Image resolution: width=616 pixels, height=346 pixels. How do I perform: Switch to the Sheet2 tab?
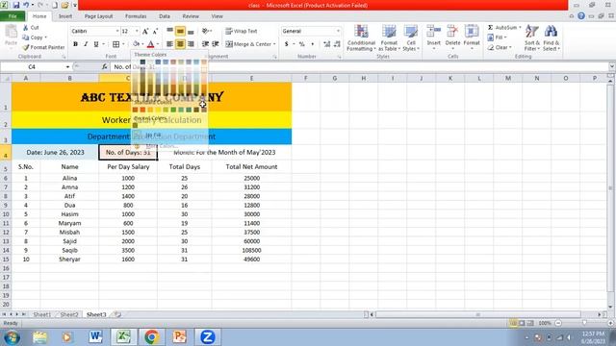(69, 314)
